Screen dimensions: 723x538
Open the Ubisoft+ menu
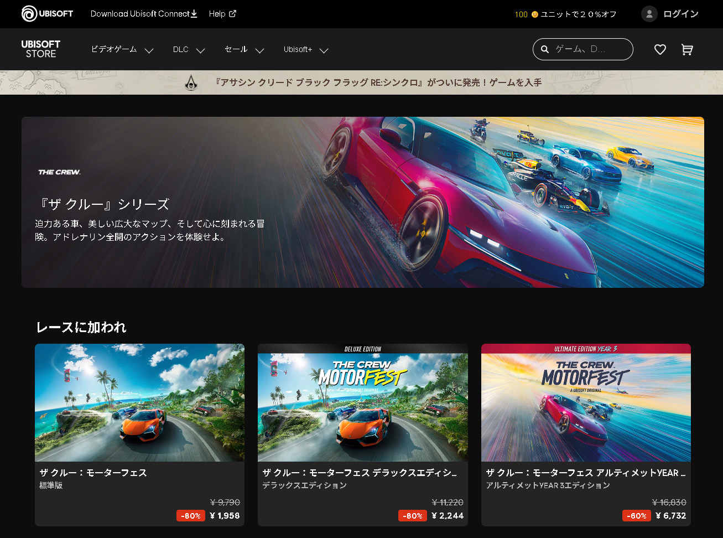298,49
